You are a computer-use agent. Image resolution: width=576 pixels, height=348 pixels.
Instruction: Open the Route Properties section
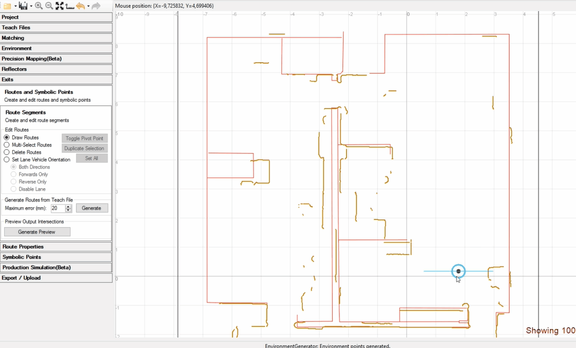(56, 247)
